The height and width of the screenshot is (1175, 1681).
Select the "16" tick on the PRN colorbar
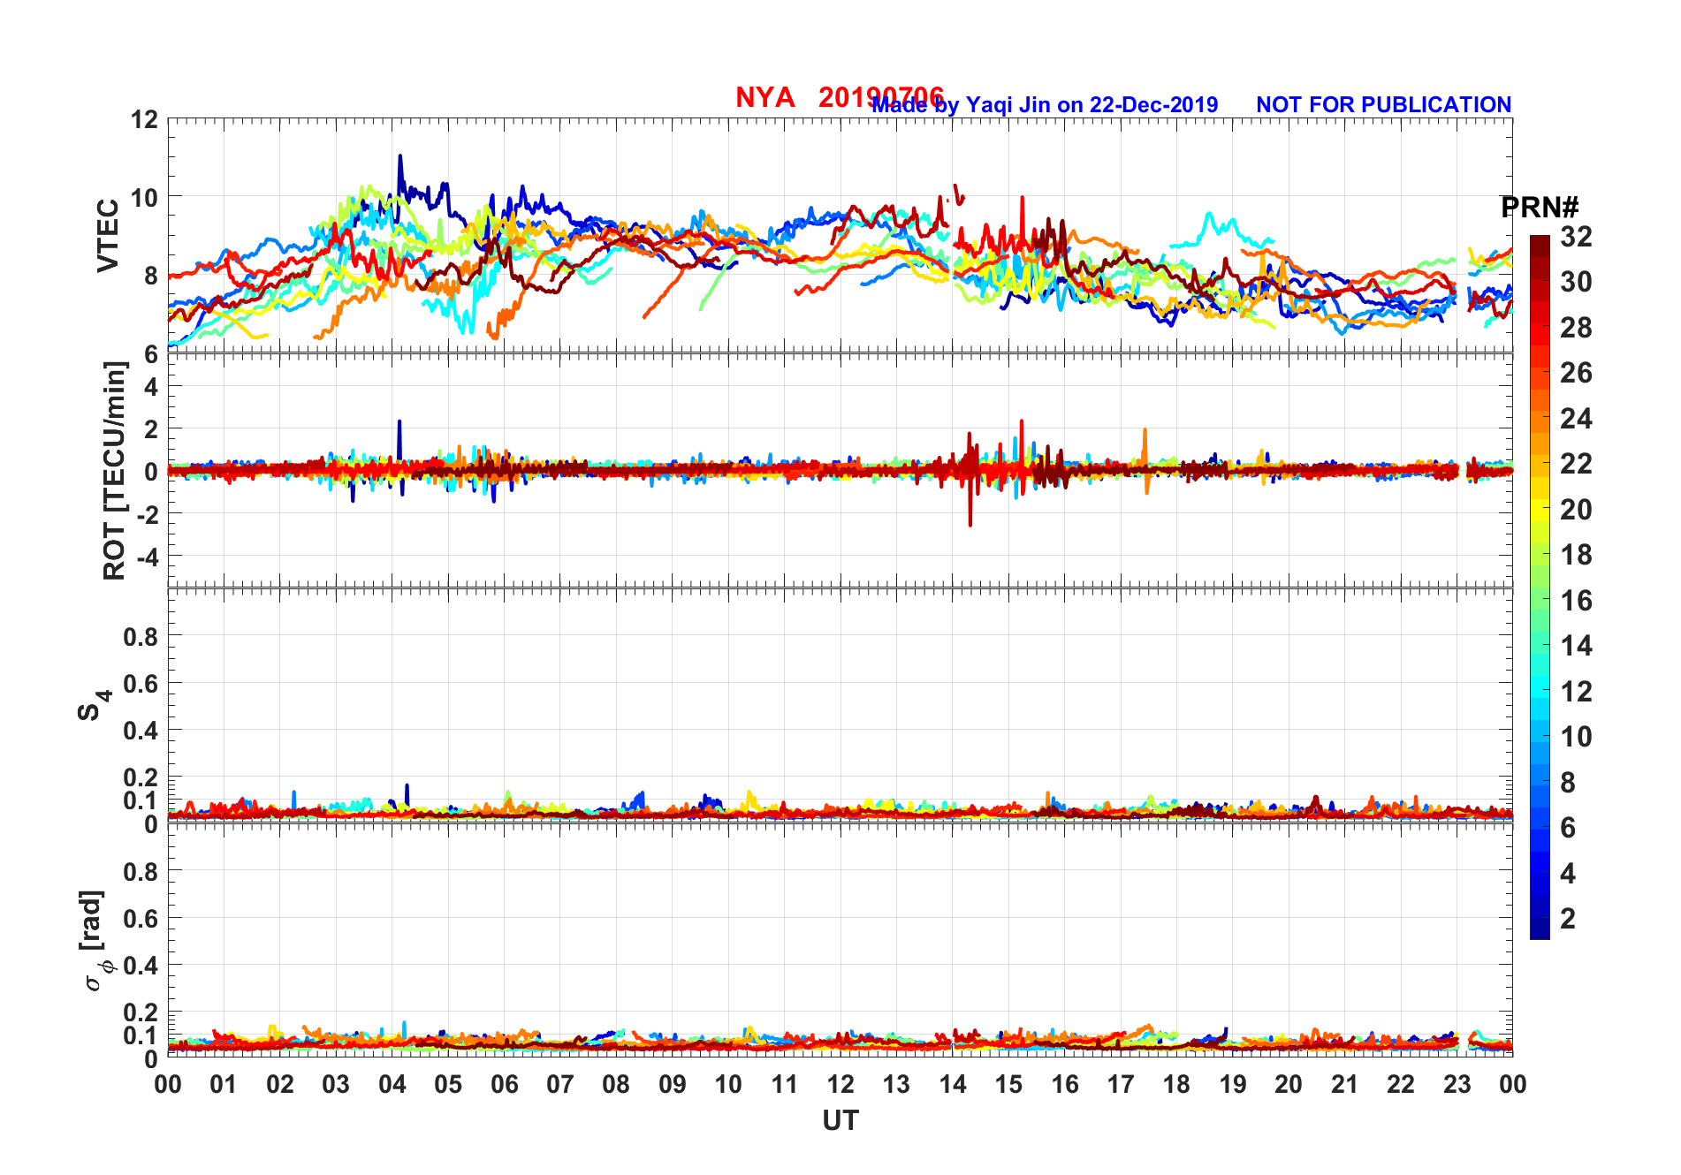[x=1576, y=601]
